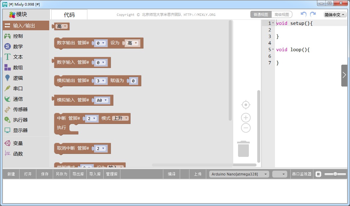
Task: Click the 导出库 button
Action: click(78, 174)
